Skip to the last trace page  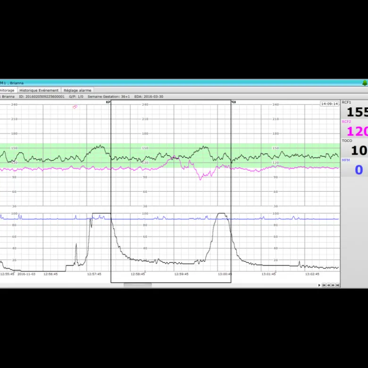tap(337, 285)
